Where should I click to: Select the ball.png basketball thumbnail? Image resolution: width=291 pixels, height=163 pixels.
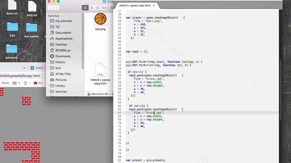[x=100, y=19]
